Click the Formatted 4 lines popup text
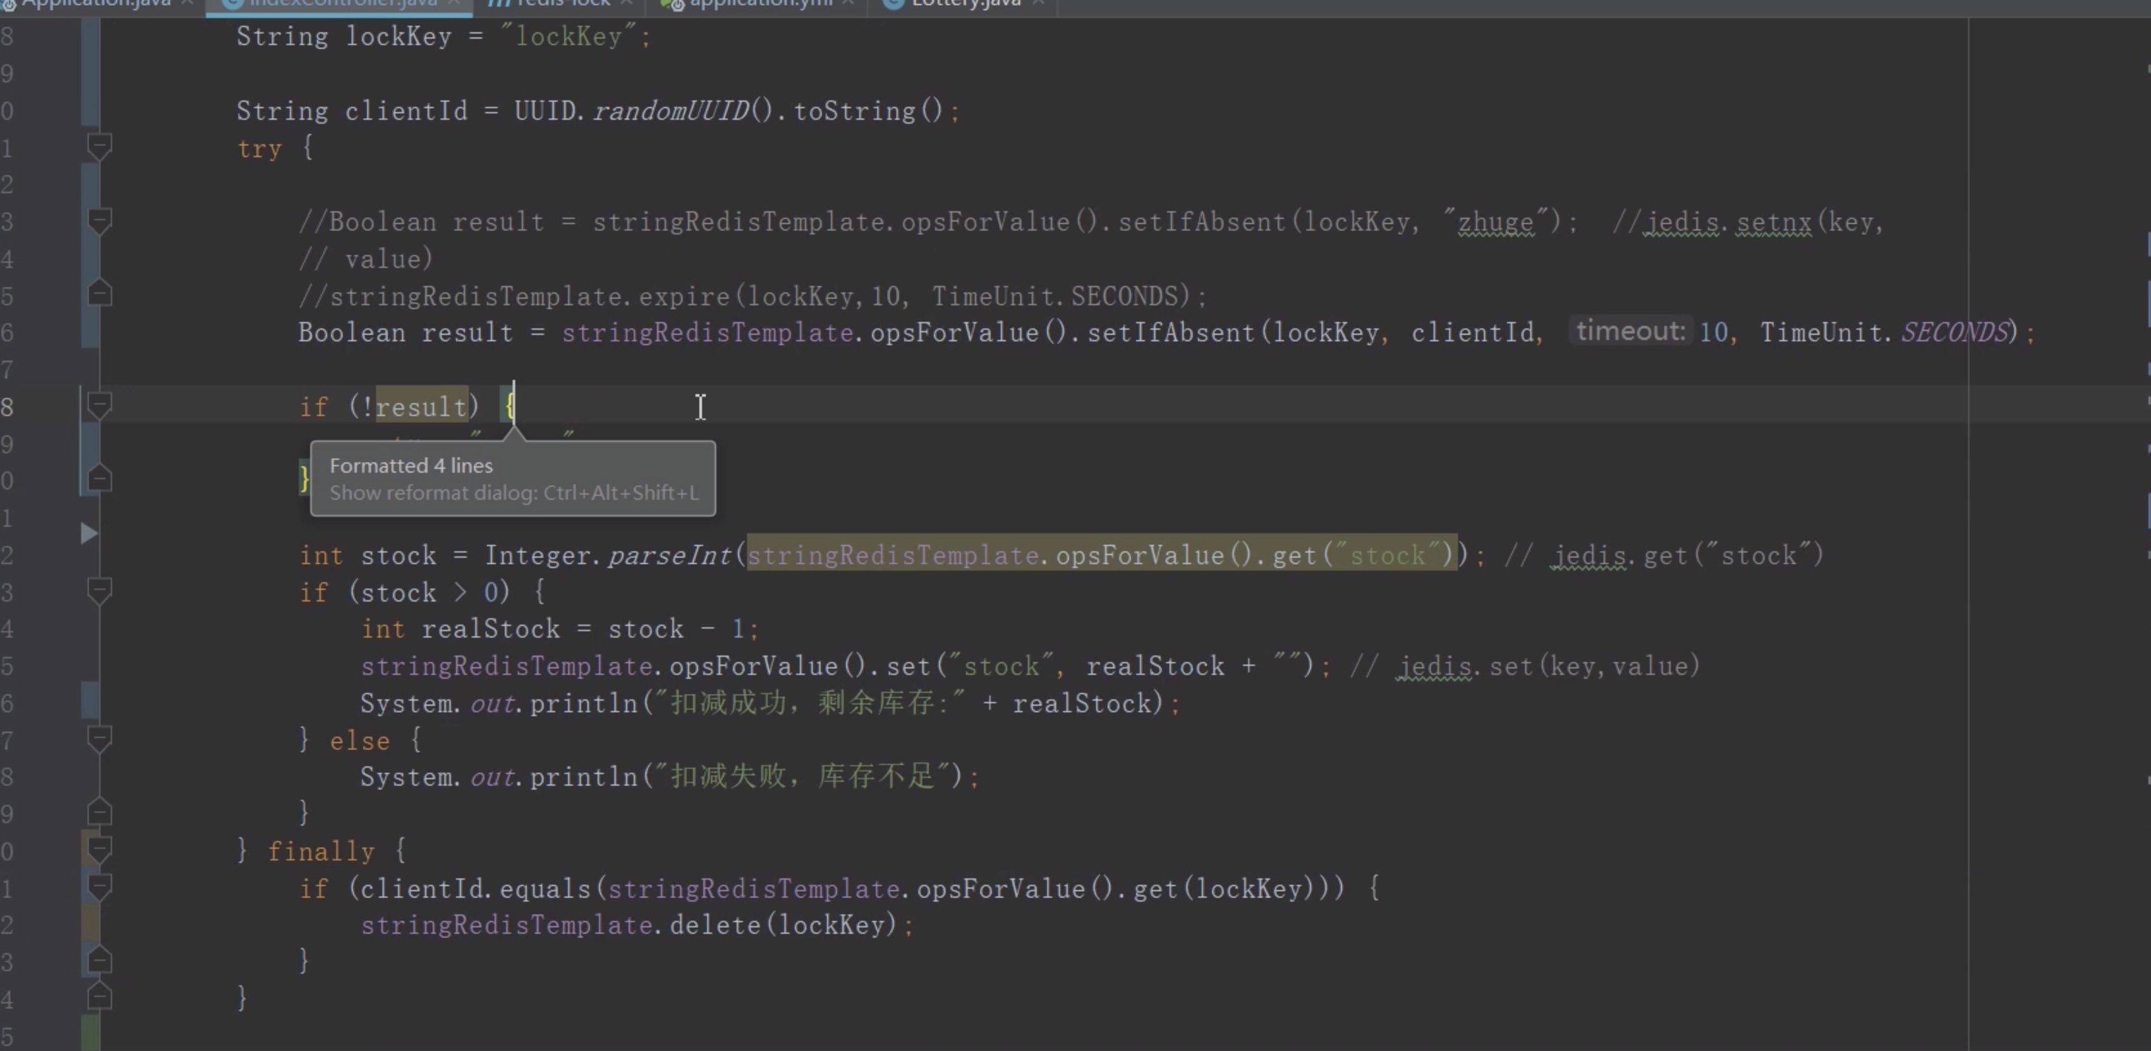Viewport: 2151px width, 1051px height. (411, 466)
